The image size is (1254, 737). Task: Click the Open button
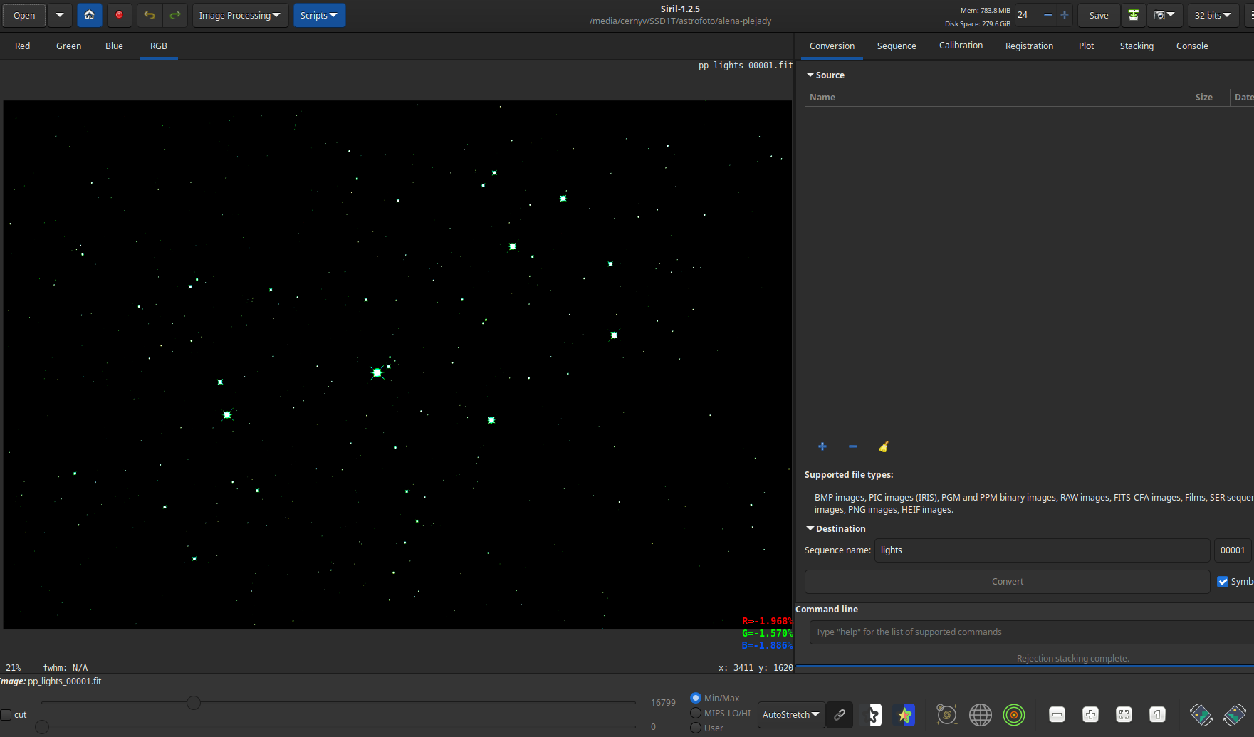tap(24, 15)
